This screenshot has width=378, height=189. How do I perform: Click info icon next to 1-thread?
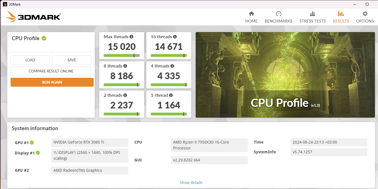(x=171, y=95)
